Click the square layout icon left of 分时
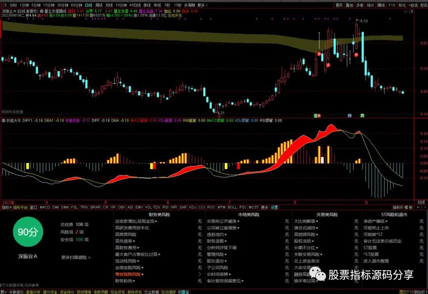This screenshot has width=428, height=294. pos(5,5)
